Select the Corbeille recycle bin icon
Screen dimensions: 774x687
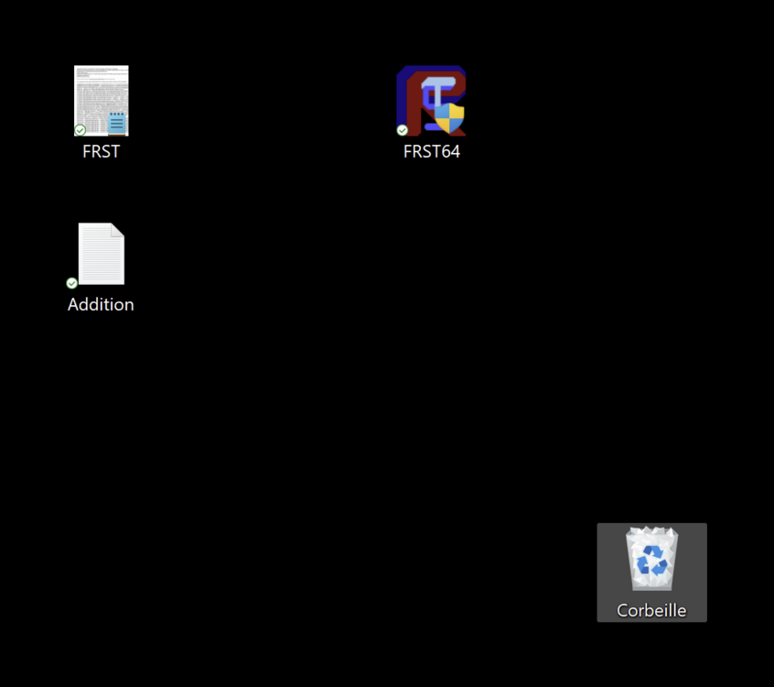[x=651, y=559]
